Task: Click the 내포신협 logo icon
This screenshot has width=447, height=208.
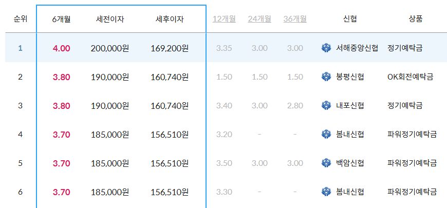Action: pos(326,106)
